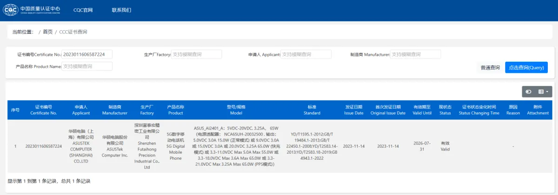Click the Factory search input field
Screen dimensions: 558x195
[197, 54]
